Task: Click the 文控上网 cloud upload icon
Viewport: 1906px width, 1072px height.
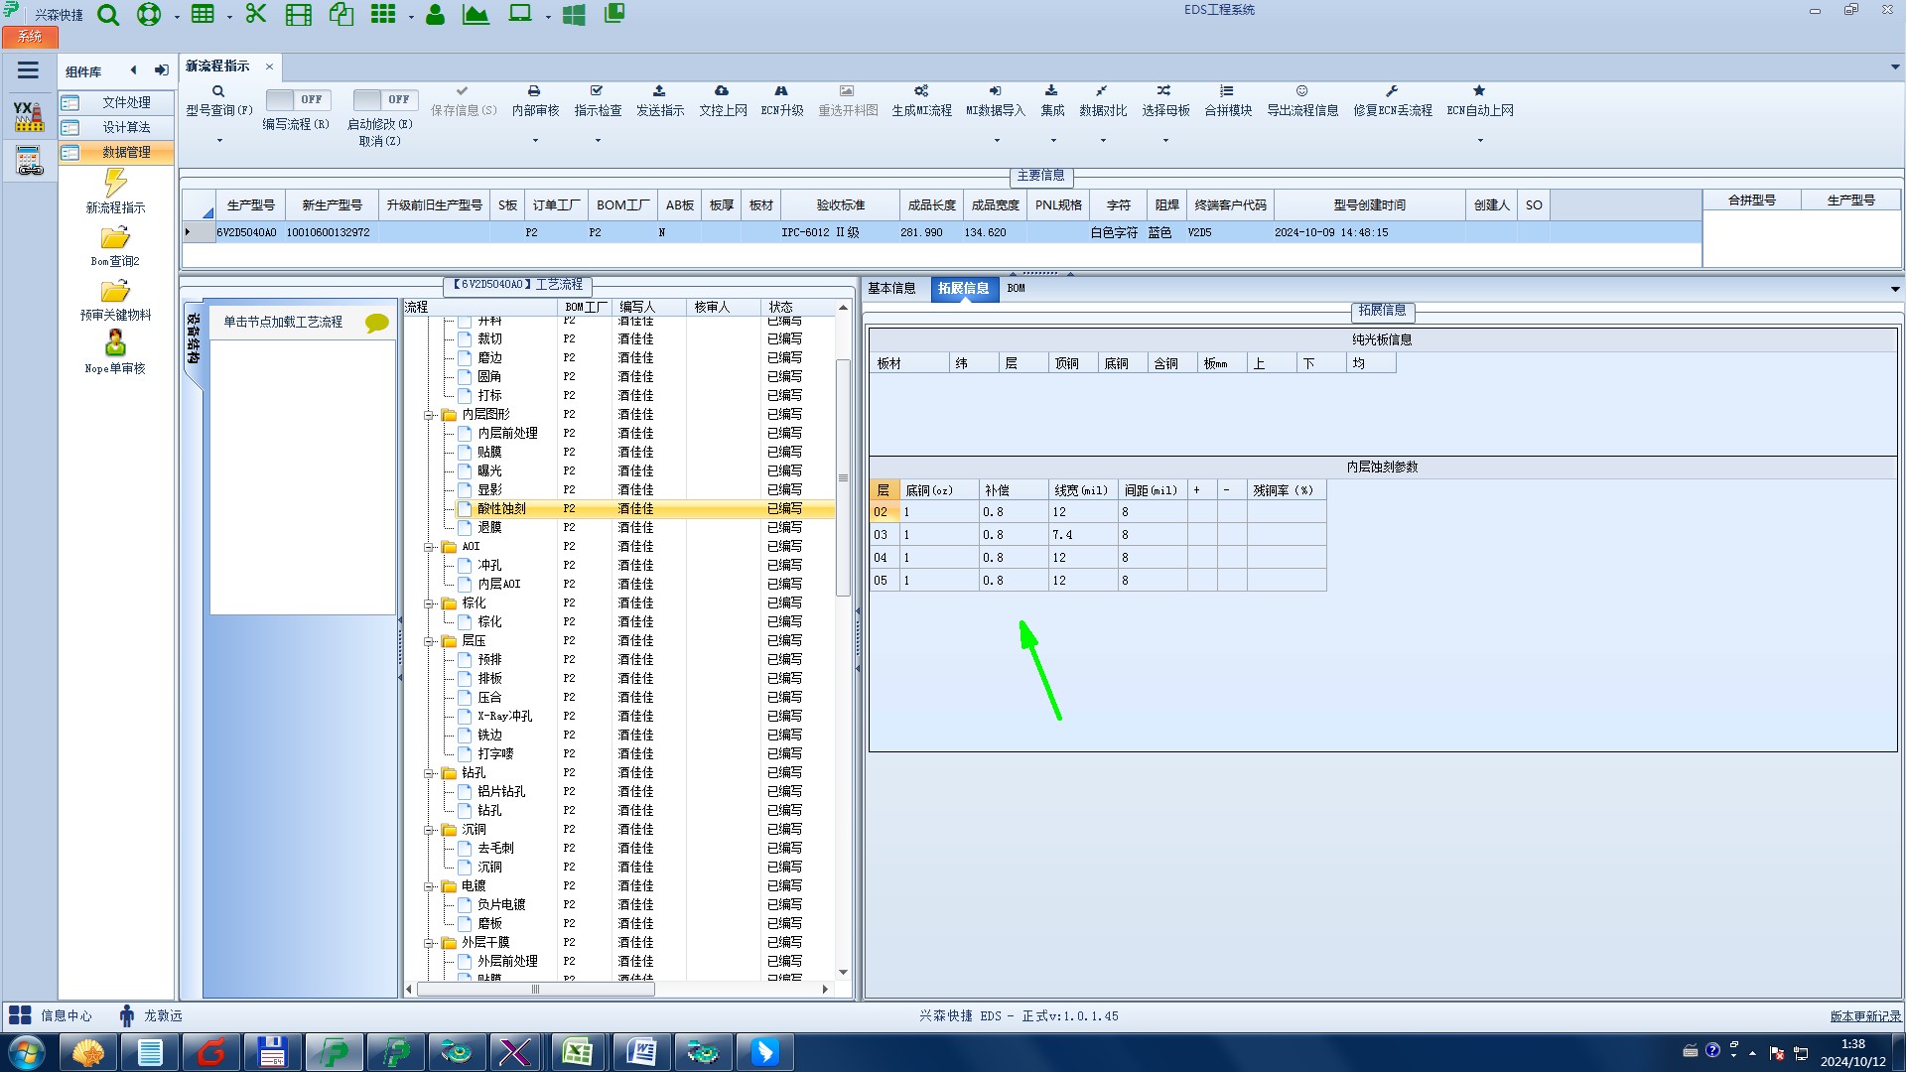Action: click(x=722, y=91)
